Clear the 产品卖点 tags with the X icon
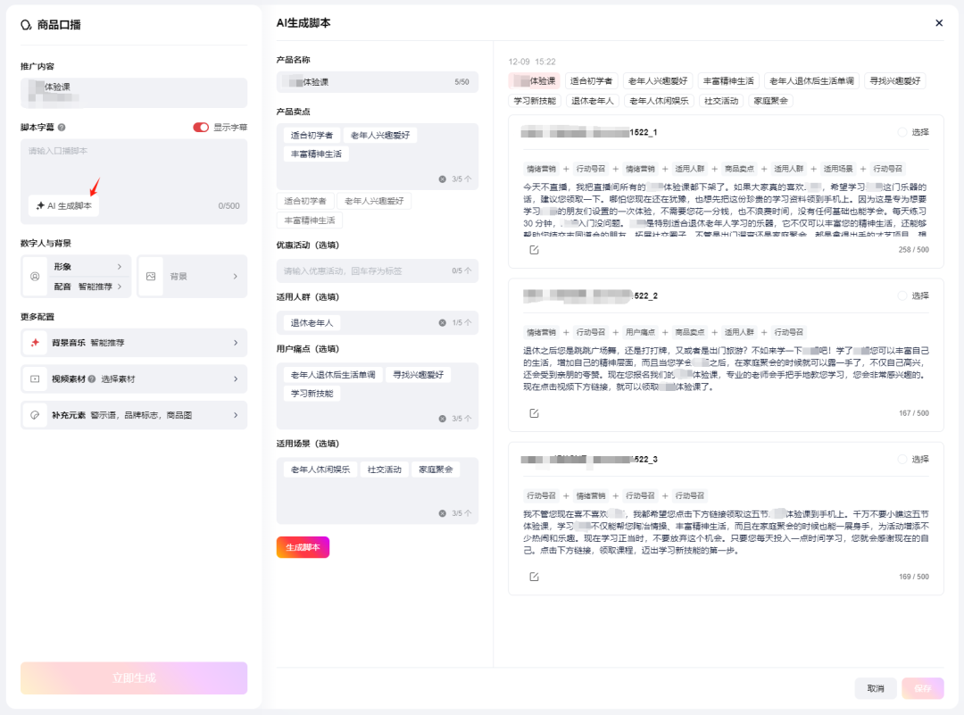 [442, 179]
